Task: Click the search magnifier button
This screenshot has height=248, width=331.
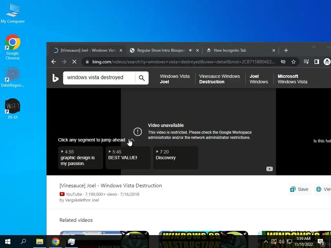Action: coord(142,78)
